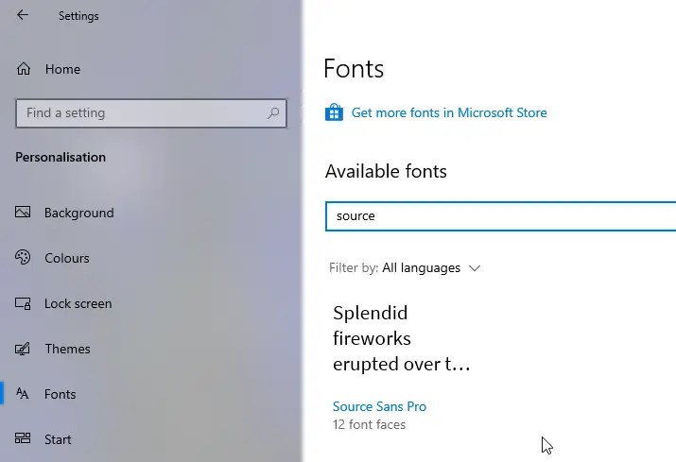Screen dimensions: 676x462
Task: Click the Fonts page title
Action: [x=354, y=69]
